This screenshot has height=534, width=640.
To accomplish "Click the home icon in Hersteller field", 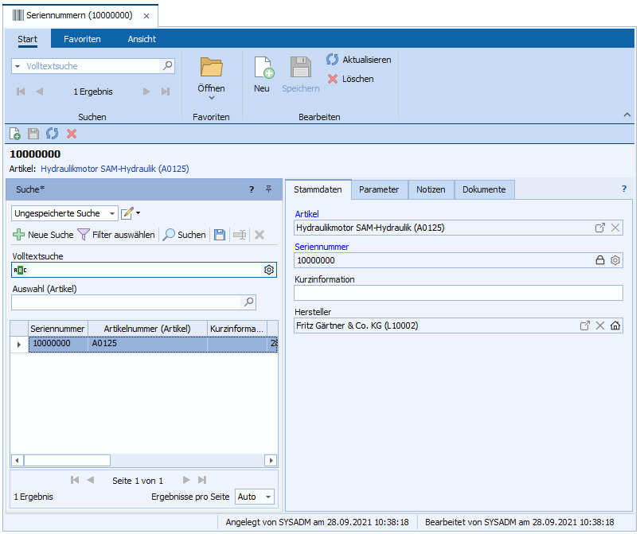I will click(x=615, y=325).
